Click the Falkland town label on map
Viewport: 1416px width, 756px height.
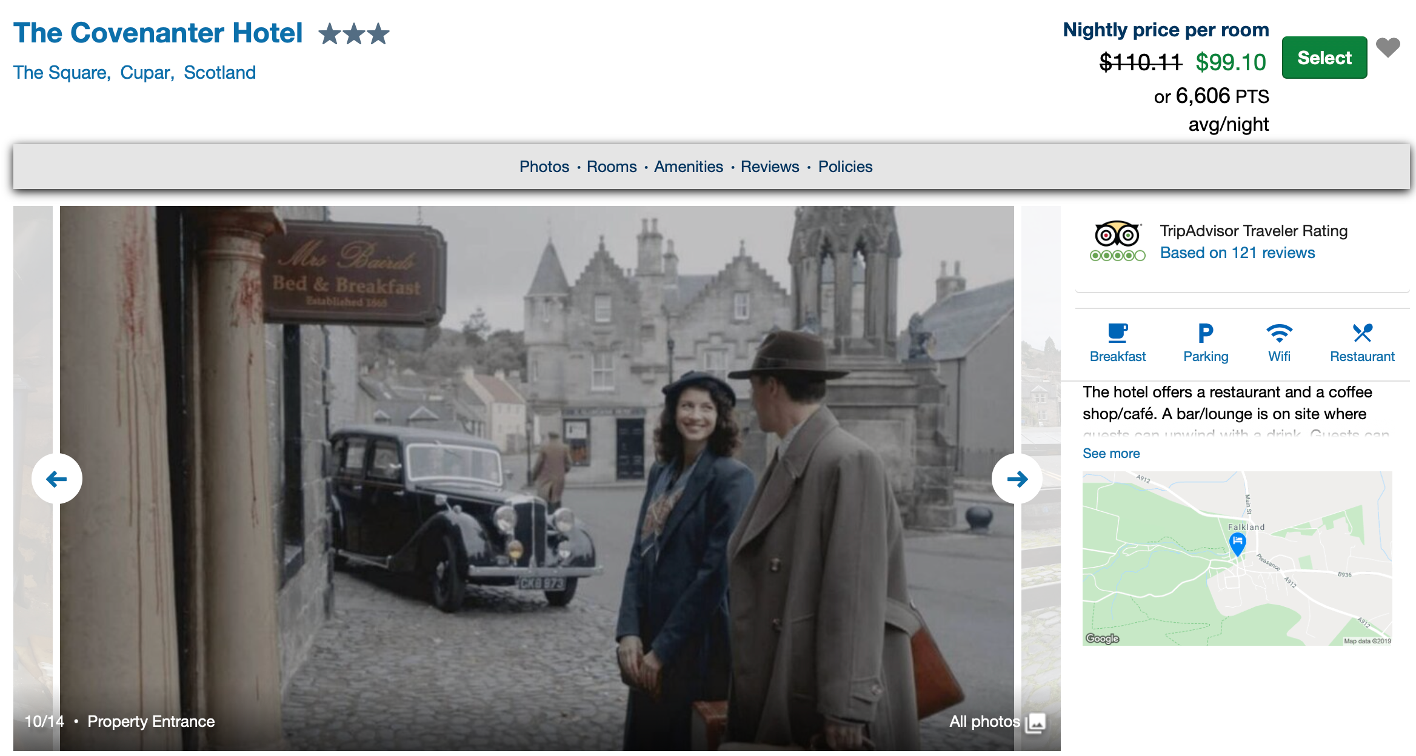tap(1246, 527)
